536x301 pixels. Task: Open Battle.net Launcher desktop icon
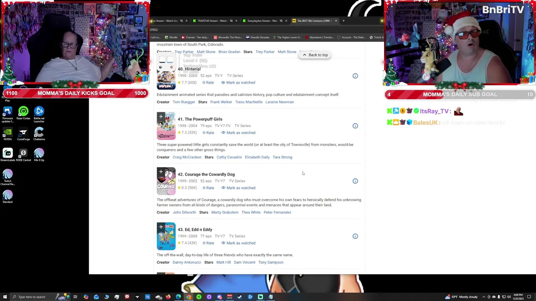click(39, 114)
